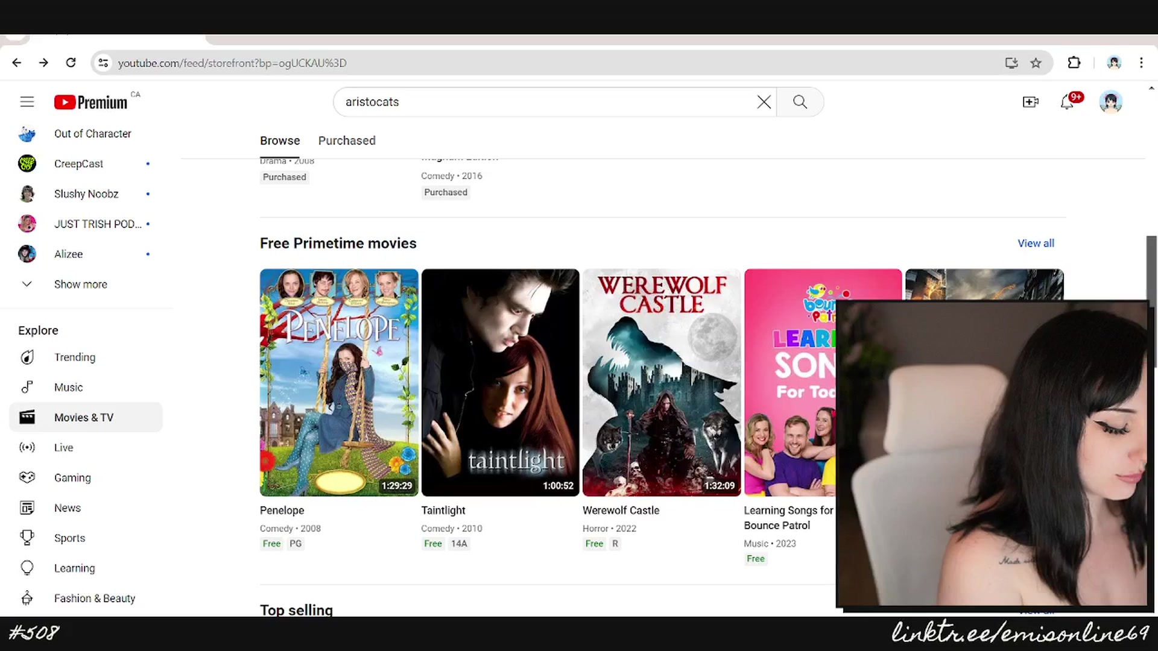Open the Out of Character channel avatar
Viewport: 1158px width, 651px height.
click(27, 134)
